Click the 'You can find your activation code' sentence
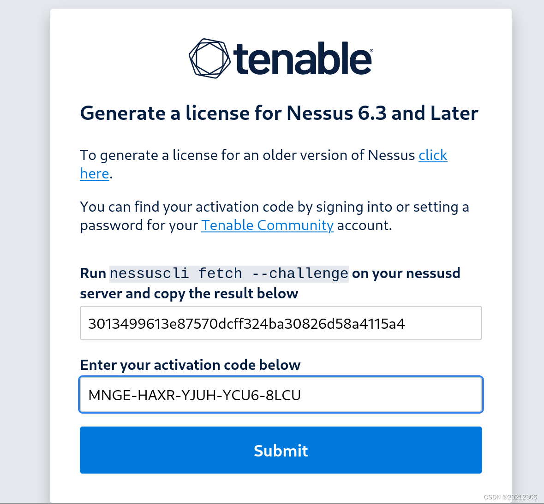Image resolution: width=544 pixels, height=504 pixels. coord(274,207)
